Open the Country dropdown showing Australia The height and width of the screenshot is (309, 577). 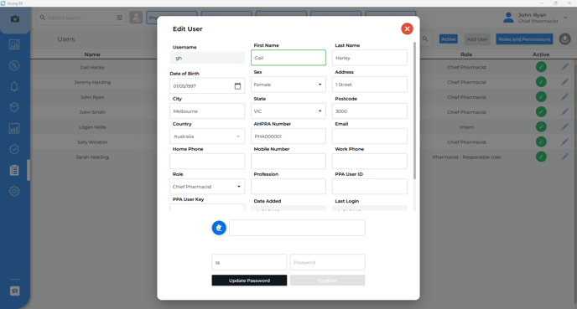coord(207,136)
